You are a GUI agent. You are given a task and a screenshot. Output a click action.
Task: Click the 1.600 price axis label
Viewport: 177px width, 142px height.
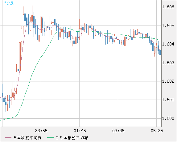click(168, 118)
